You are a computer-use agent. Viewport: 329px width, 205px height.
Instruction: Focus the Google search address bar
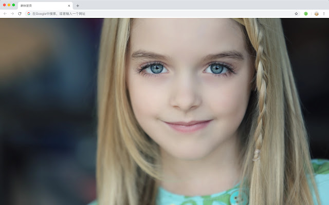(x=162, y=14)
